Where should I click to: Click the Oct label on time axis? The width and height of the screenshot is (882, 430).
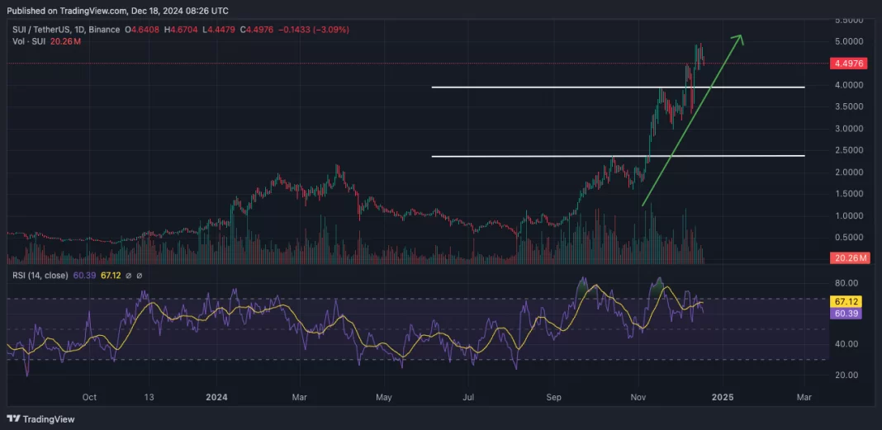click(89, 397)
